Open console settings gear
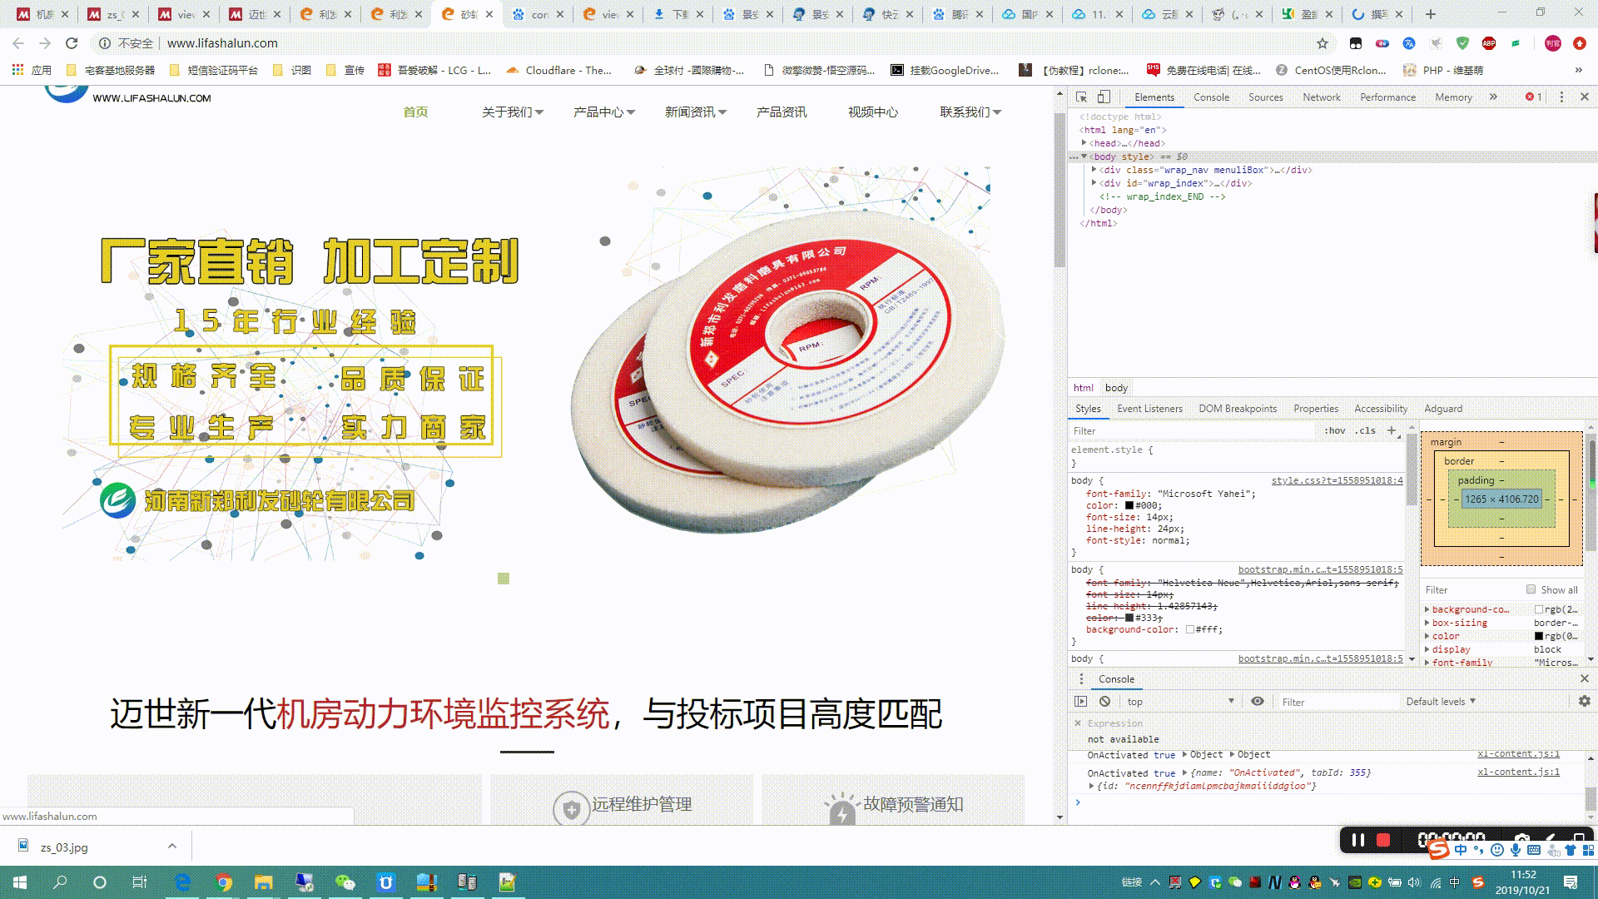The height and width of the screenshot is (899, 1598). 1585,702
